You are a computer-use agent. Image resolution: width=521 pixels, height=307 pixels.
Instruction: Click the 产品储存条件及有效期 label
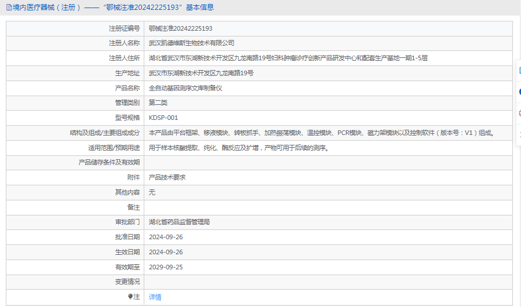109,162
